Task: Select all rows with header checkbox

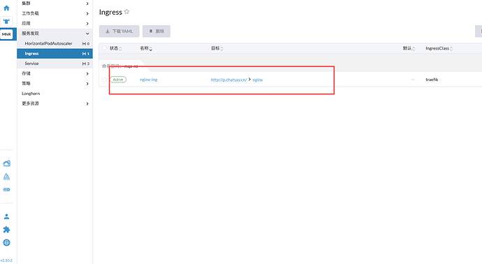Action: pyautogui.click(x=104, y=48)
